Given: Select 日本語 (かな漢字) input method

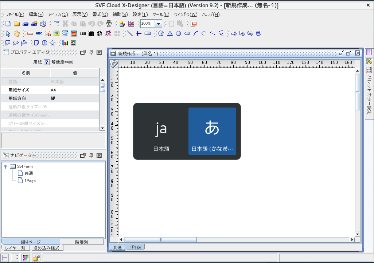Looking at the screenshot, I should pyautogui.click(x=212, y=131).
